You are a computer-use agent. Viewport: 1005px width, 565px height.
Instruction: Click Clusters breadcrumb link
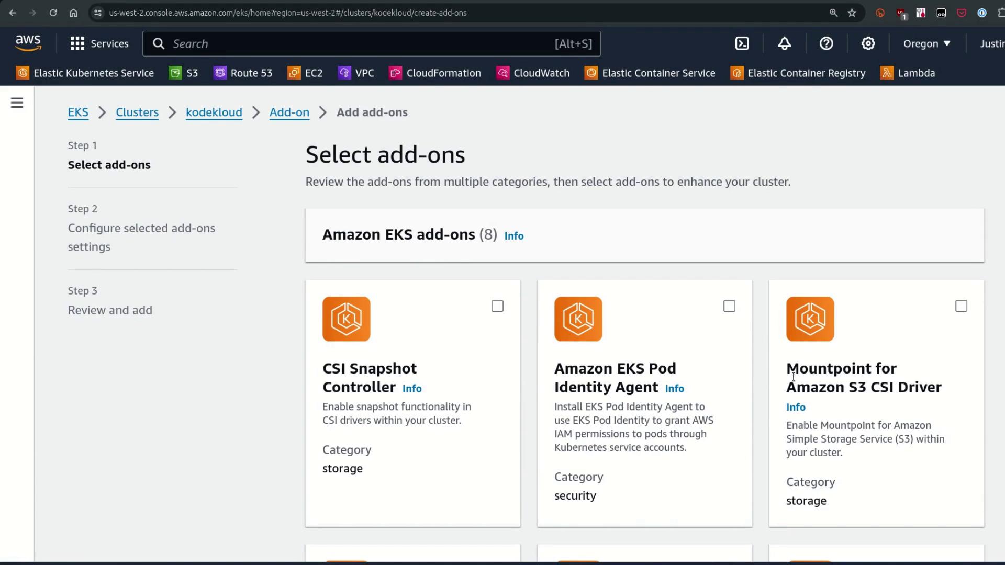tap(137, 112)
